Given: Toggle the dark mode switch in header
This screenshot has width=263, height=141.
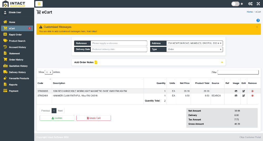Looking at the screenshot, I should tap(235, 4).
